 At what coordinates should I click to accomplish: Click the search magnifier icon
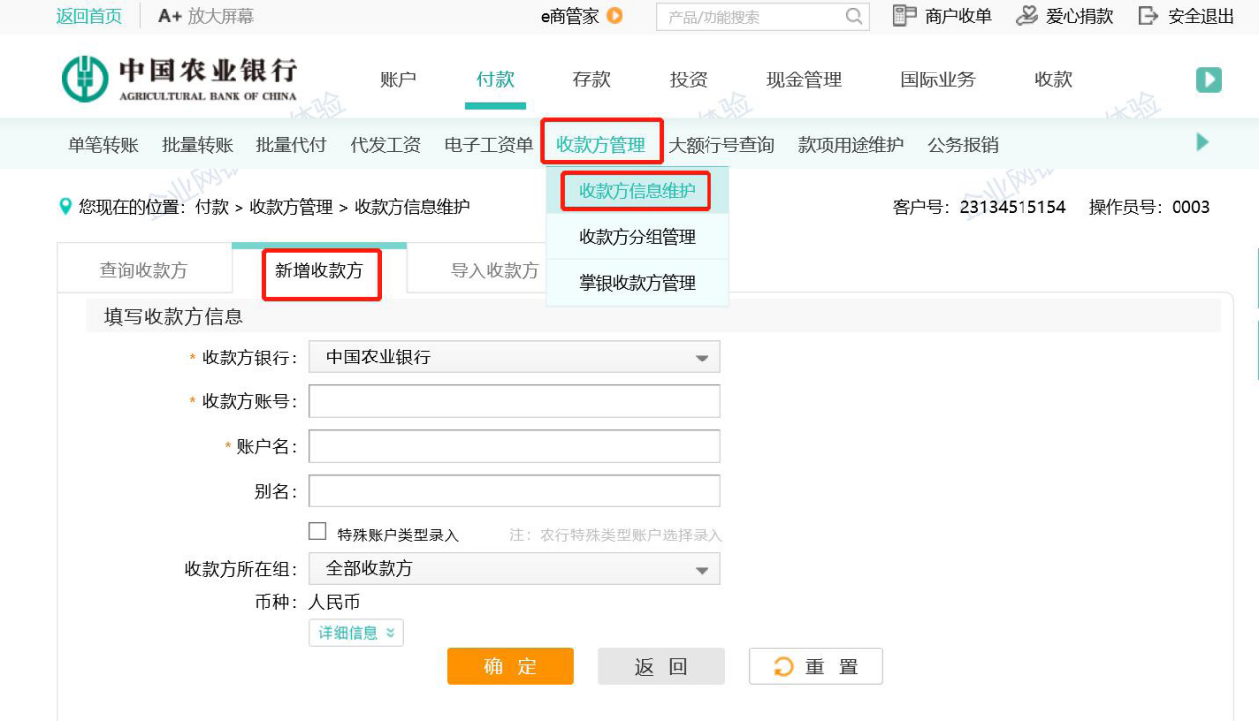pos(853,16)
